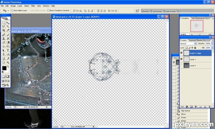215x129 pixels.
Task: Show Layer 0 visibility
Action: click(x=181, y=66)
